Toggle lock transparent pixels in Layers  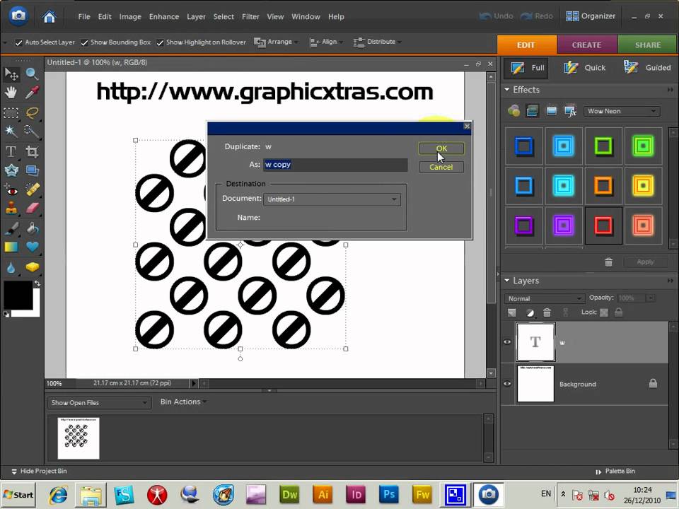604,312
